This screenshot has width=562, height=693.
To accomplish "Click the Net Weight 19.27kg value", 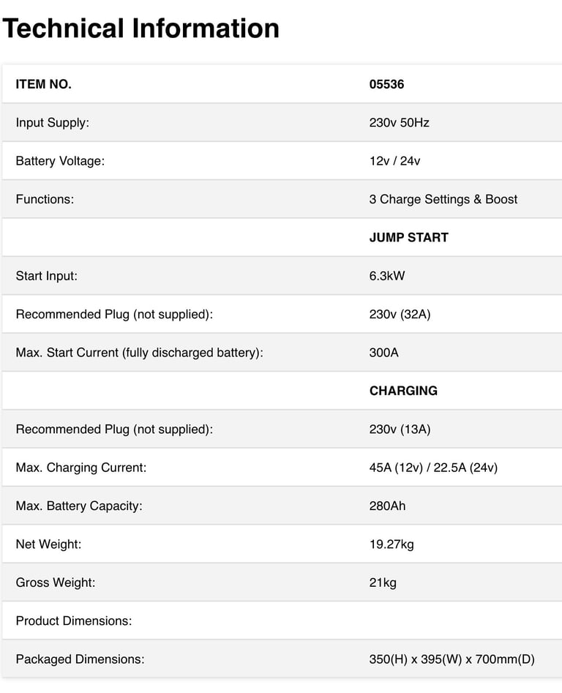I will coord(391,544).
